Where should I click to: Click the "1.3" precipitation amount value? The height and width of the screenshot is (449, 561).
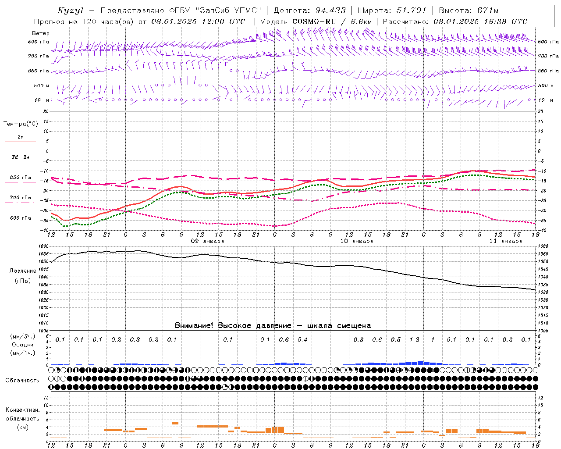coord(414,340)
